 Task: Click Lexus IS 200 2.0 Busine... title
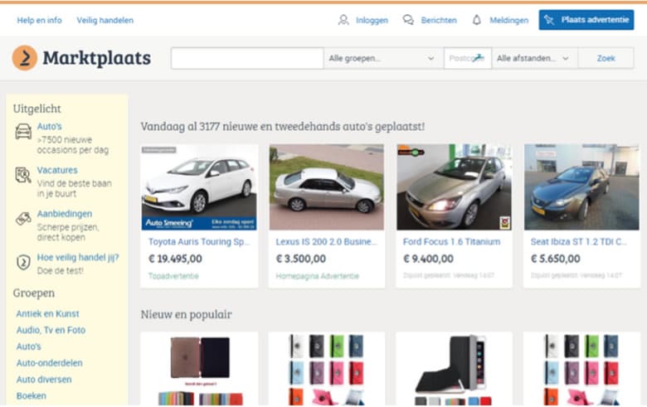[326, 242]
